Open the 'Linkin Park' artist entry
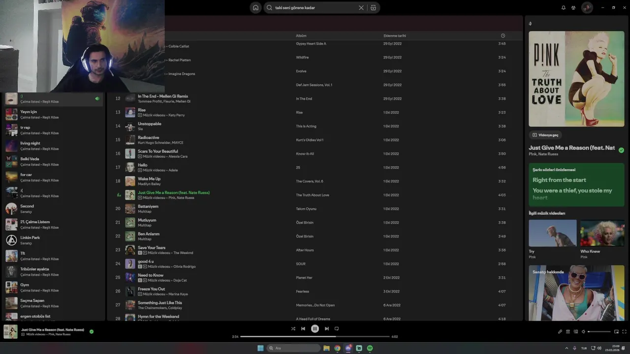Image resolution: width=630 pixels, height=354 pixels. click(54, 240)
